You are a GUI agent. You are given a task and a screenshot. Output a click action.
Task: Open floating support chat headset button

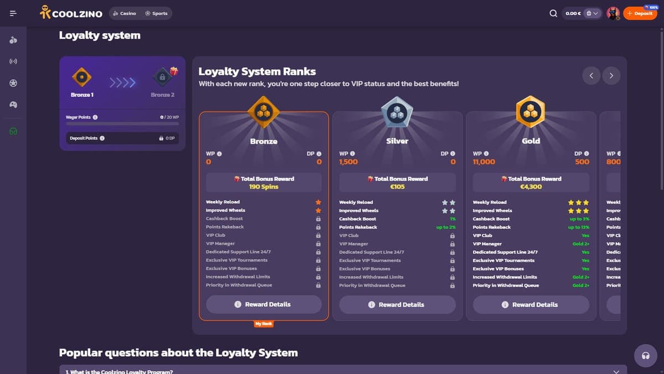(645, 356)
